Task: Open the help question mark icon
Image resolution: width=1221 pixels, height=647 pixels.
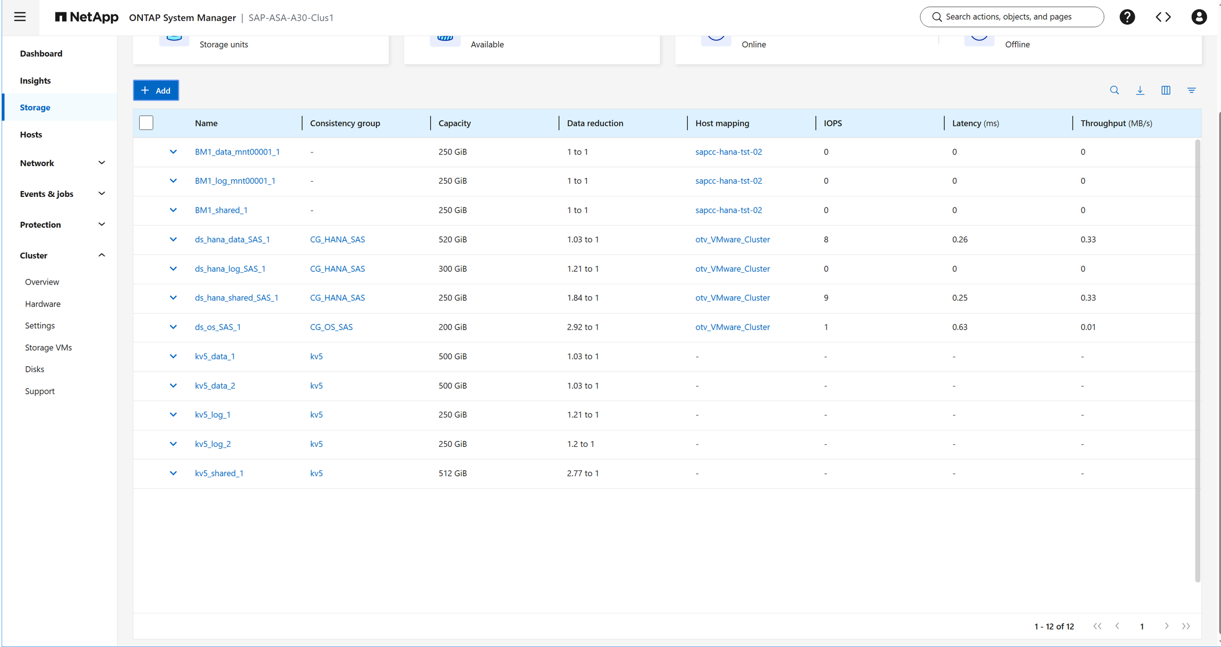Action: click(1127, 17)
